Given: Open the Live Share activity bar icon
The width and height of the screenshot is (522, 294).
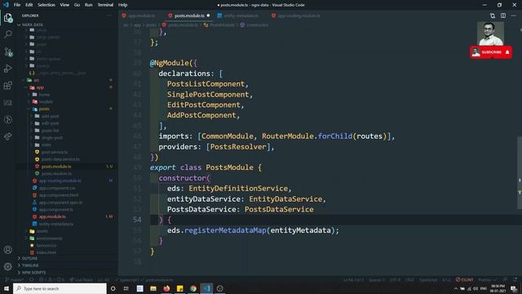Looking at the screenshot, I should click(8, 136).
